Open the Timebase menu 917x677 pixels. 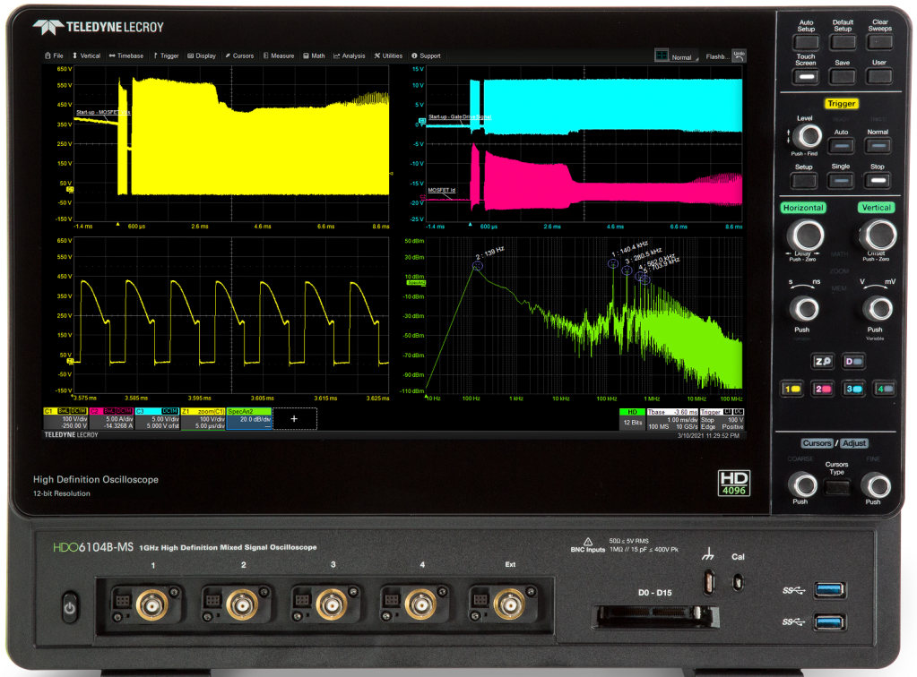(x=125, y=56)
